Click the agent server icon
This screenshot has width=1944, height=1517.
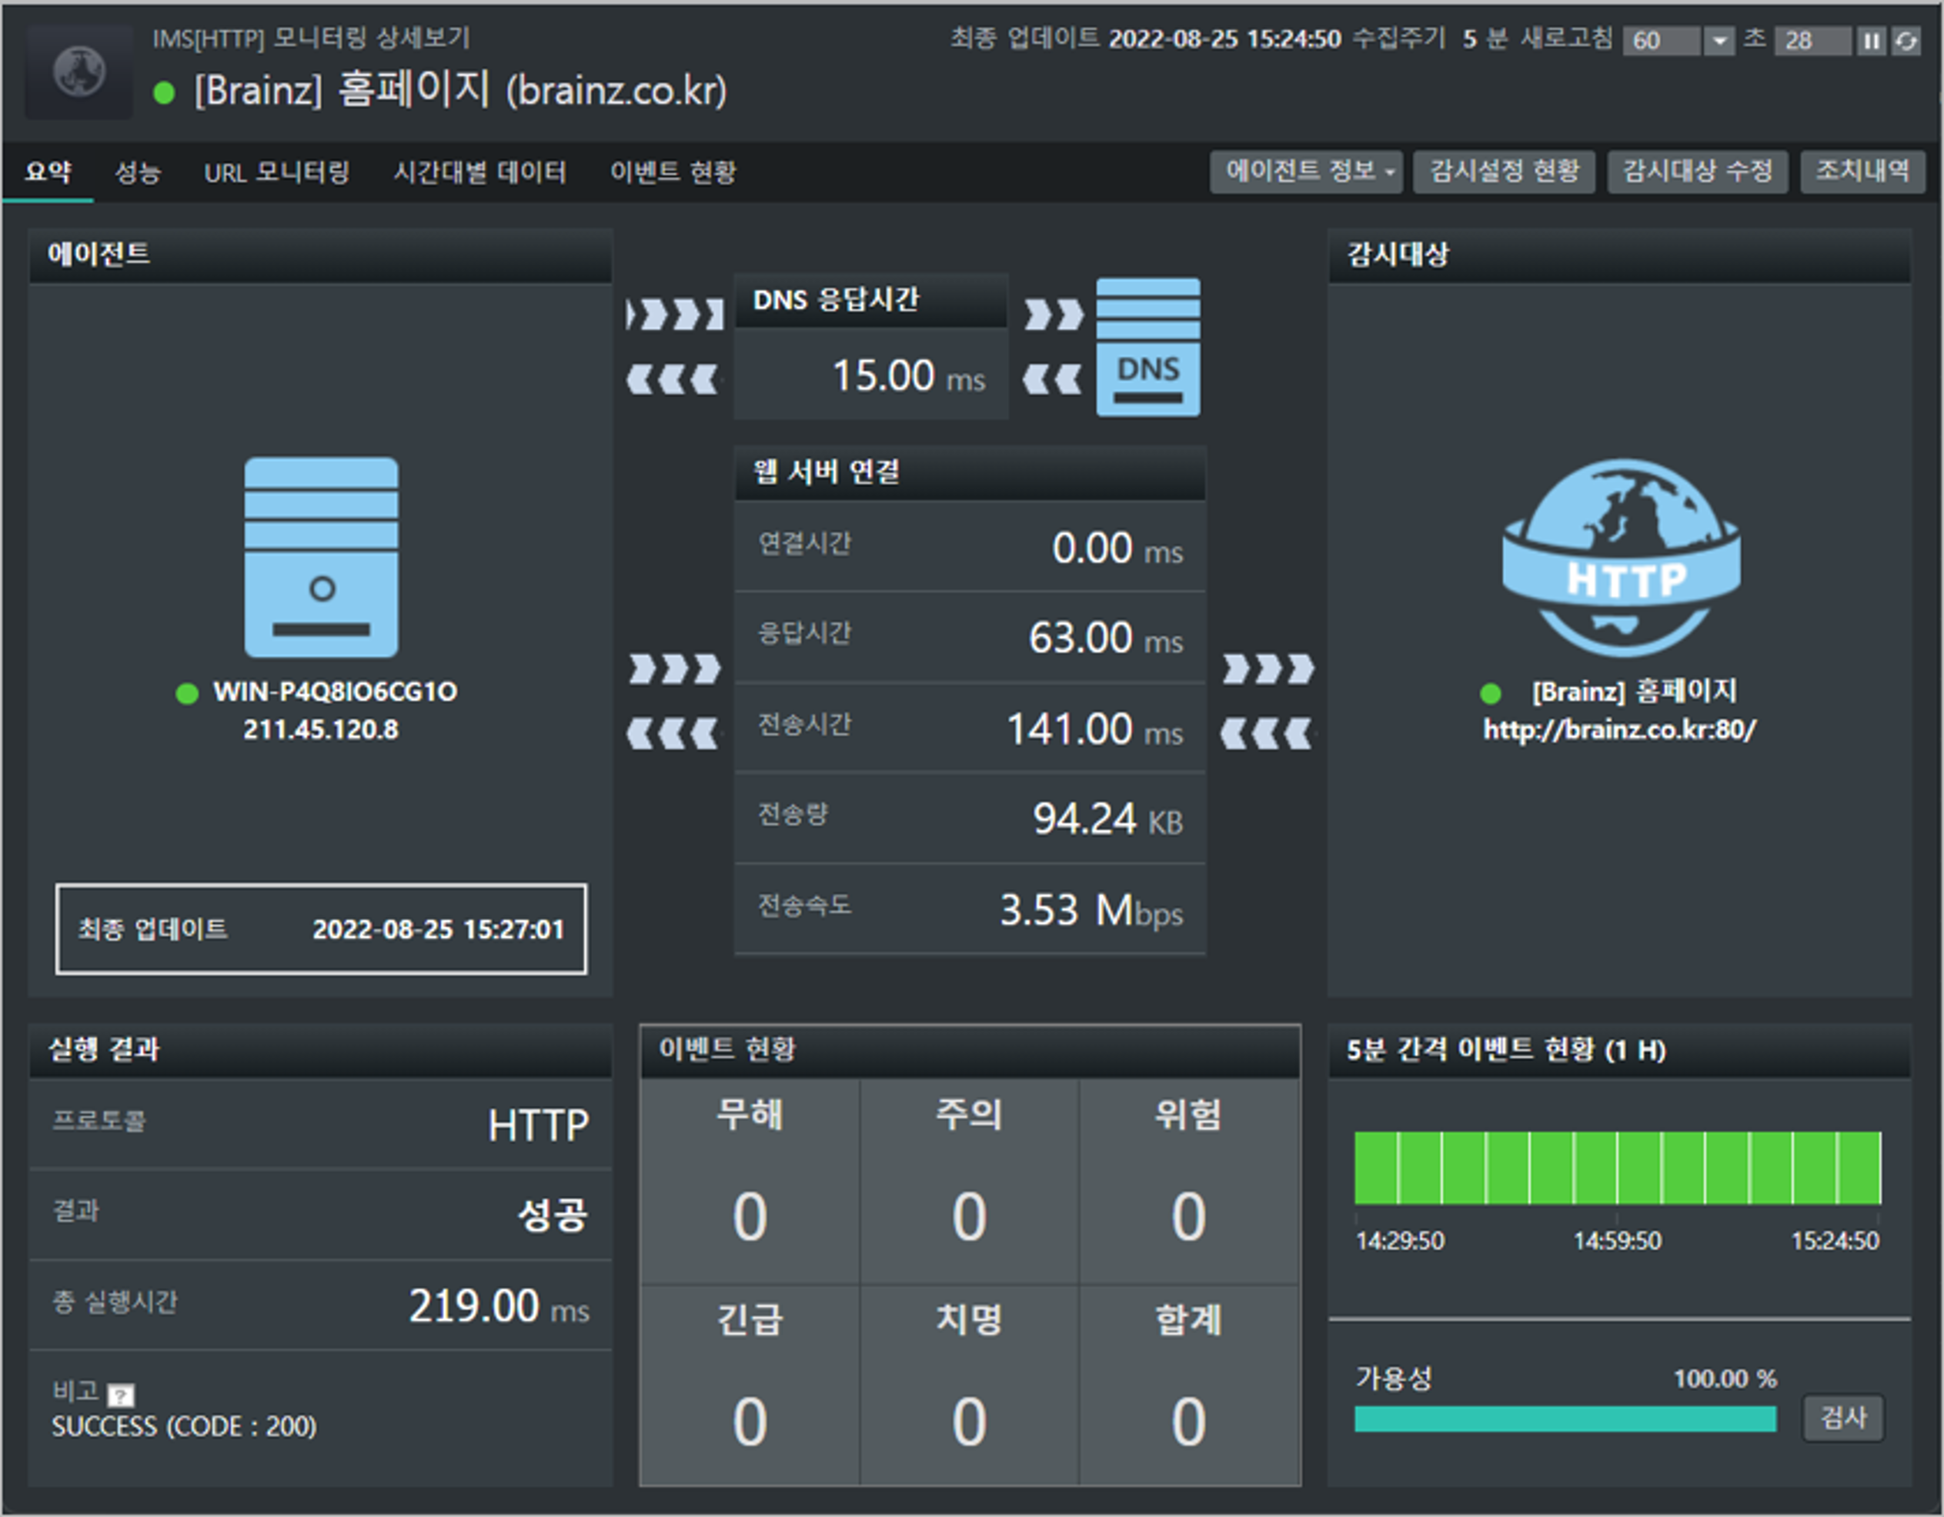(x=322, y=558)
